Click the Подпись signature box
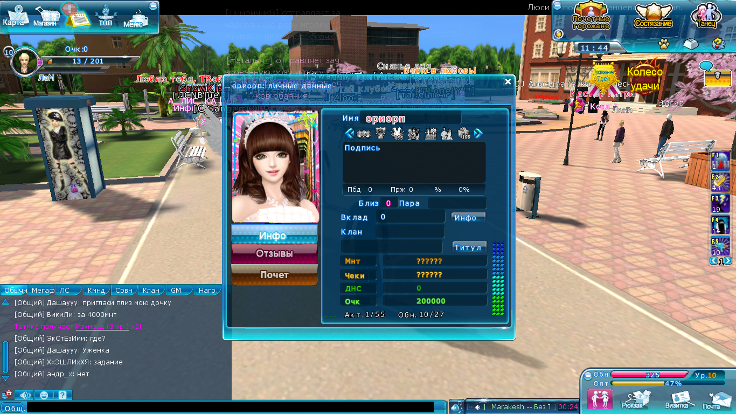Viewport: 736px width, 414px height. click(414, 162)
